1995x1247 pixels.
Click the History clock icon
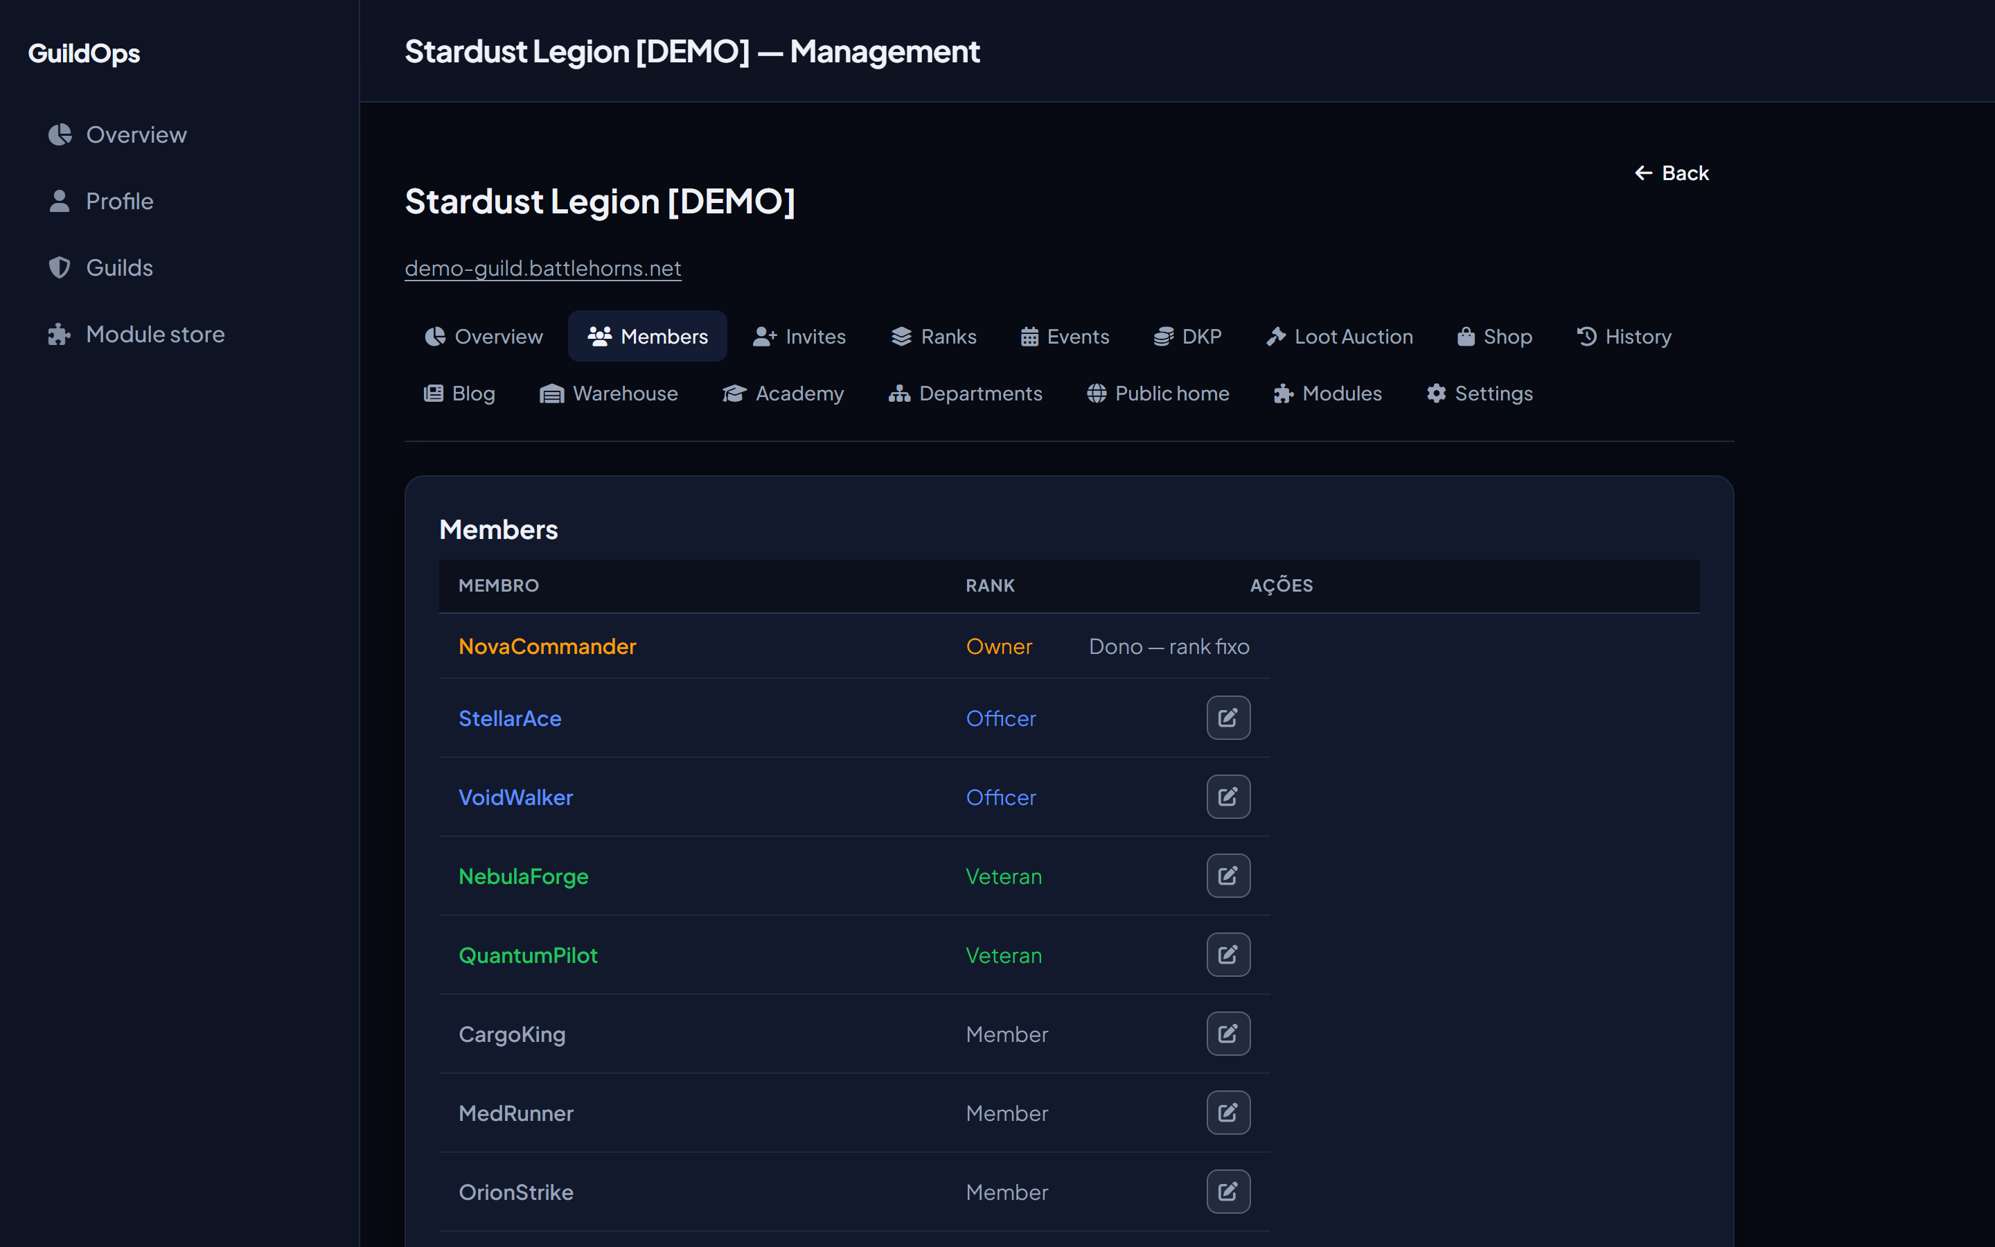1587,337
